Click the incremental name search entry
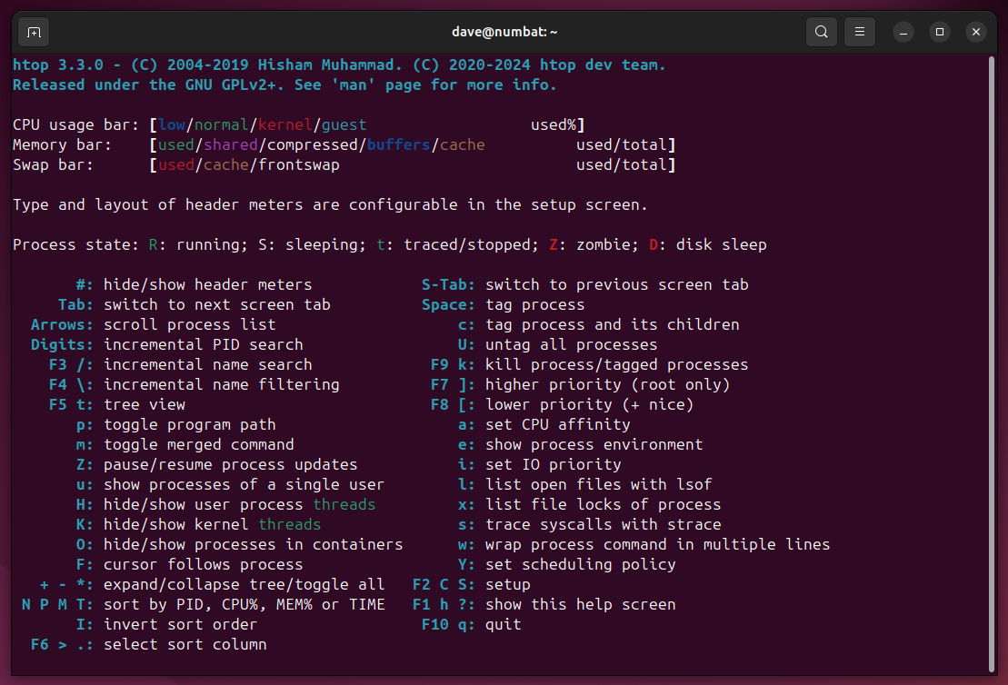Viewport: 1008px width, 685px height. tap(182, 364)
